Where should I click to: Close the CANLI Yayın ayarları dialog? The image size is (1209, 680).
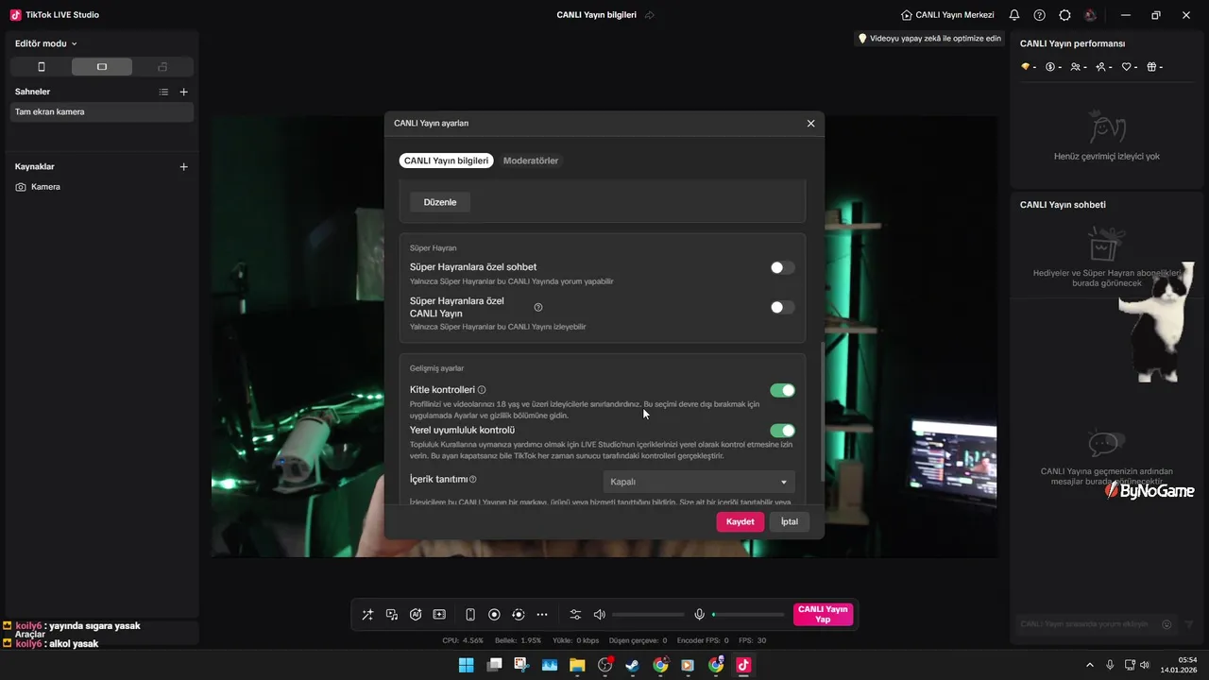[810, 124]
